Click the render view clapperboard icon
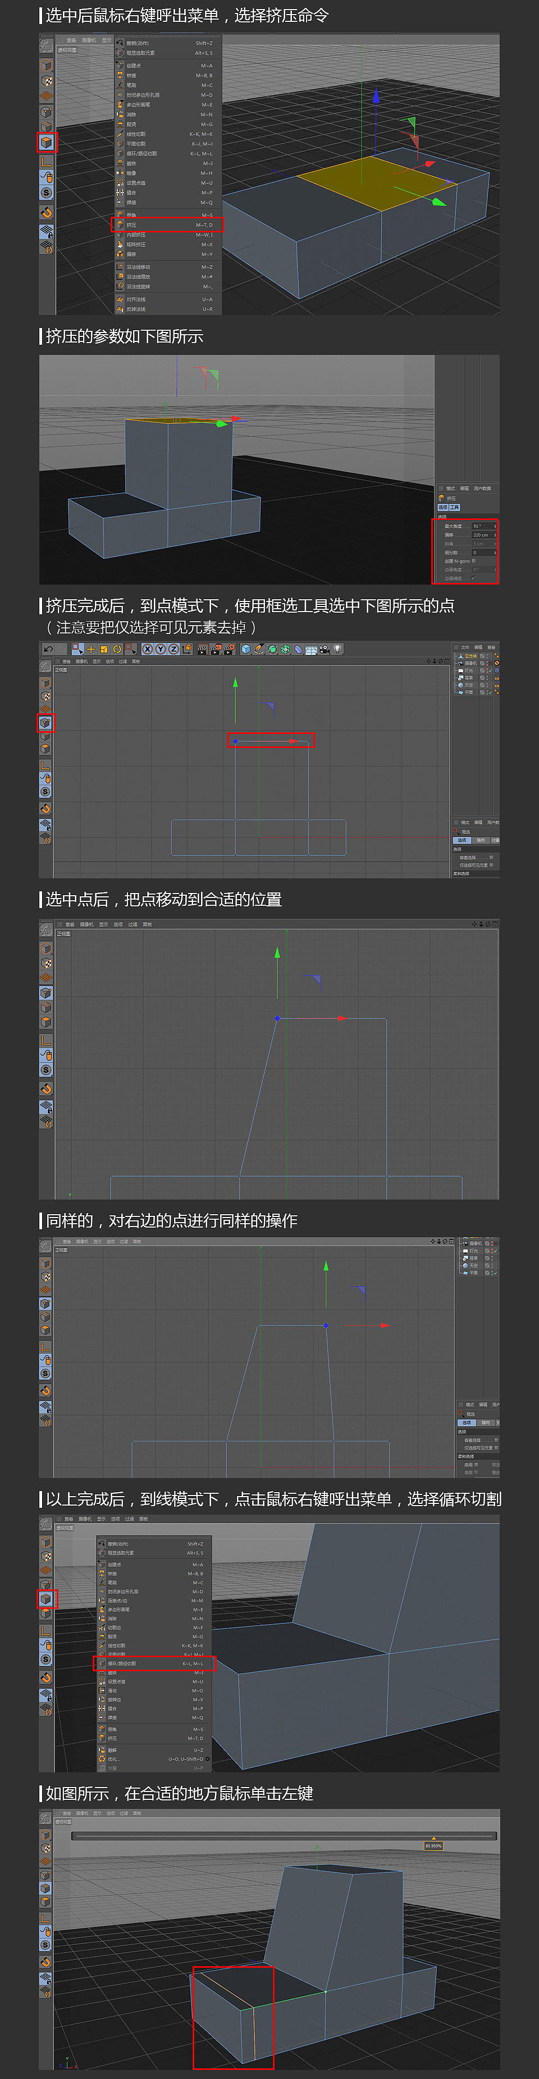 tap(203, 649)
